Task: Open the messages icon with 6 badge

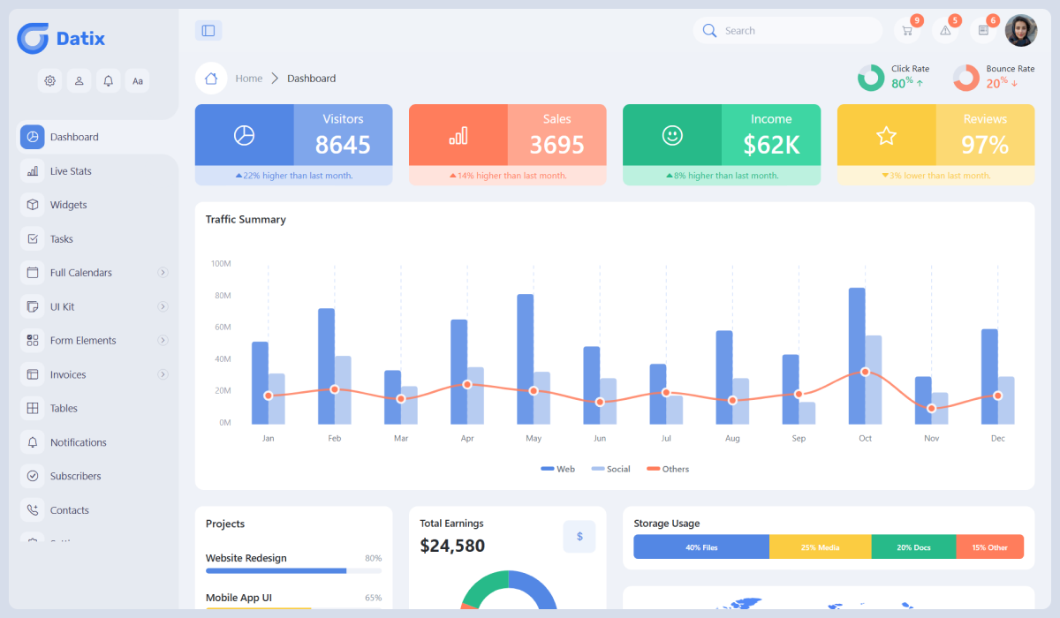Action: pyautogui.click(x=983, y=30)
